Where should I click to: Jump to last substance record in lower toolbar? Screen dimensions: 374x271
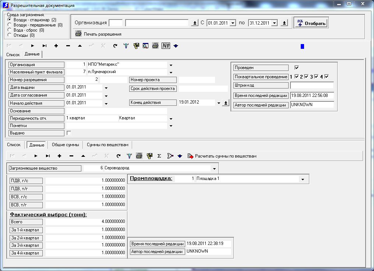pyautogui.click(x=48, y=156)
